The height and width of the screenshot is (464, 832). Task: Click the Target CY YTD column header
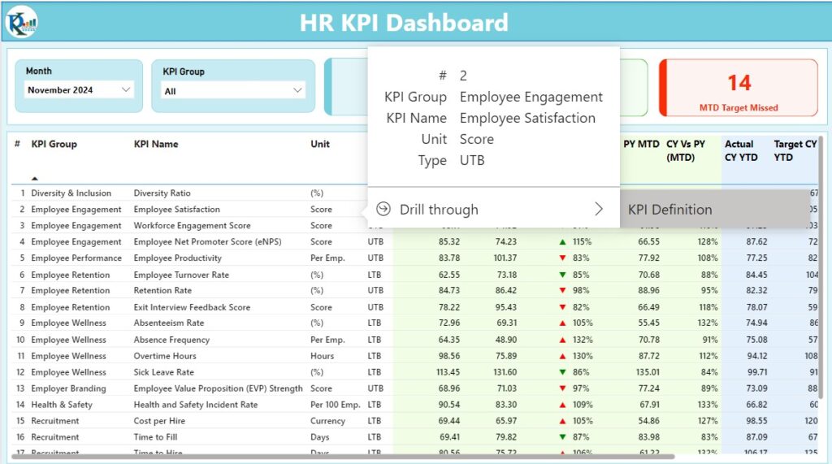click(795, 151)
